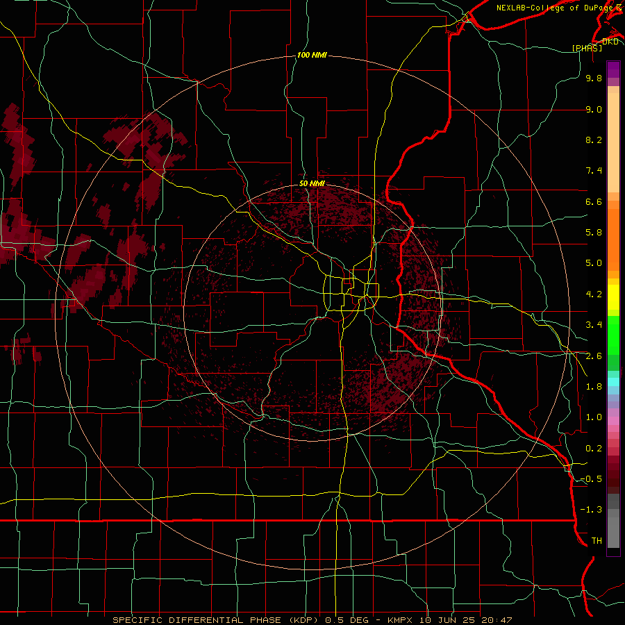Click the 'KMPX 10 JUN 25 20:47' timestamp
The height and width of the screenshot is (625, 625).
click(449, 620)
